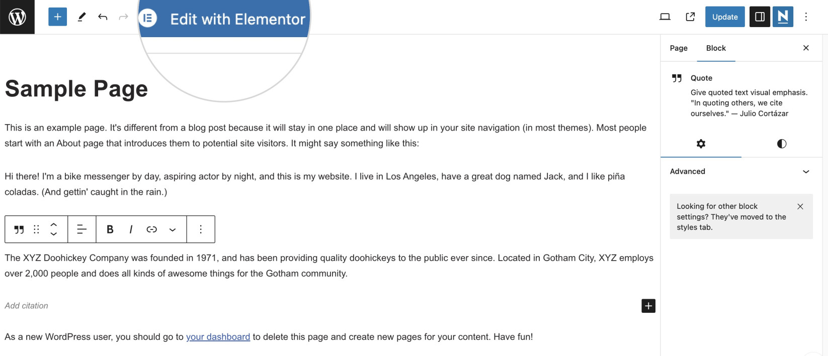Expand the Advanced panel
828x356 pixels.
coord(741,171)
